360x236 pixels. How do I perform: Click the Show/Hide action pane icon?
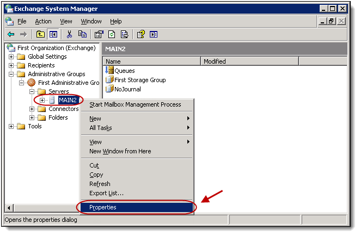point(154,34)
